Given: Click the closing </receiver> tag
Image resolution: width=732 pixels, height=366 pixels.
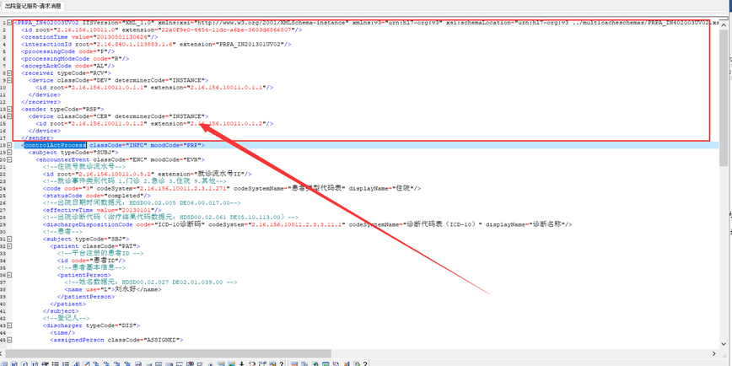Looking at the screenshot, I should tap(40, 102).
